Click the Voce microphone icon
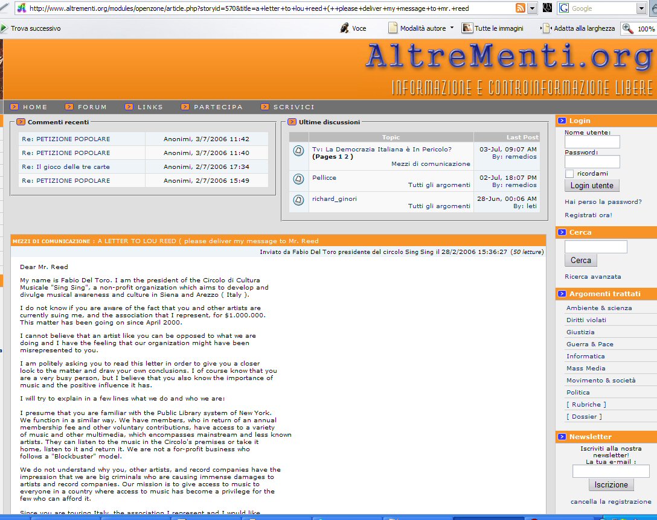The width and height of the screenshot is (657, 520). pyautogui.click(x=345, y=28)
